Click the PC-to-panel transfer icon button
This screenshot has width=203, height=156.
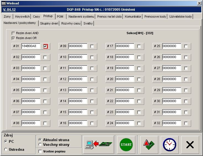click(x=98, y=144)
